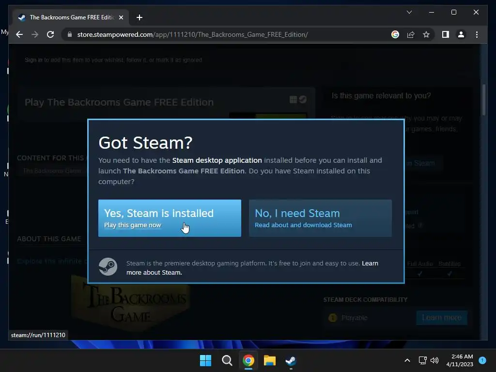Click the volume speaker tray icon
The width and height of the screenshot is (496, 372).
[x=434, y=360]
